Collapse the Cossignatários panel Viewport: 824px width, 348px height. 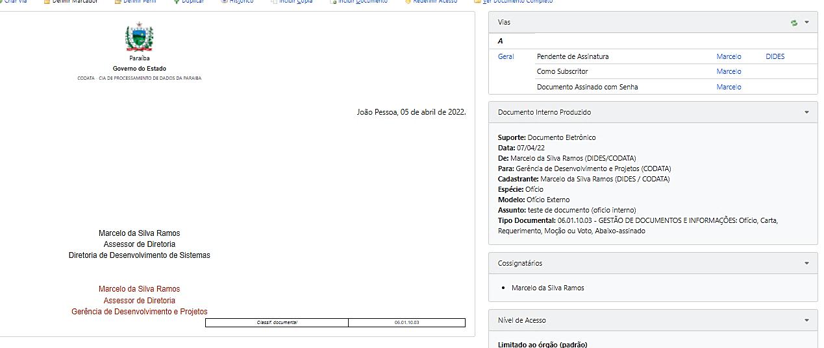(x=806, y=263)
